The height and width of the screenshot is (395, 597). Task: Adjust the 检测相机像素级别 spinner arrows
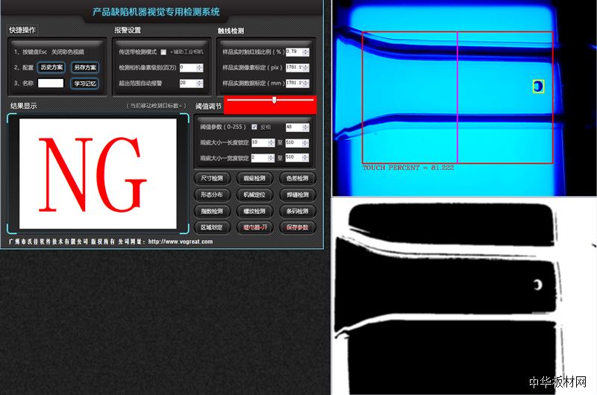[x=199, y=67]
